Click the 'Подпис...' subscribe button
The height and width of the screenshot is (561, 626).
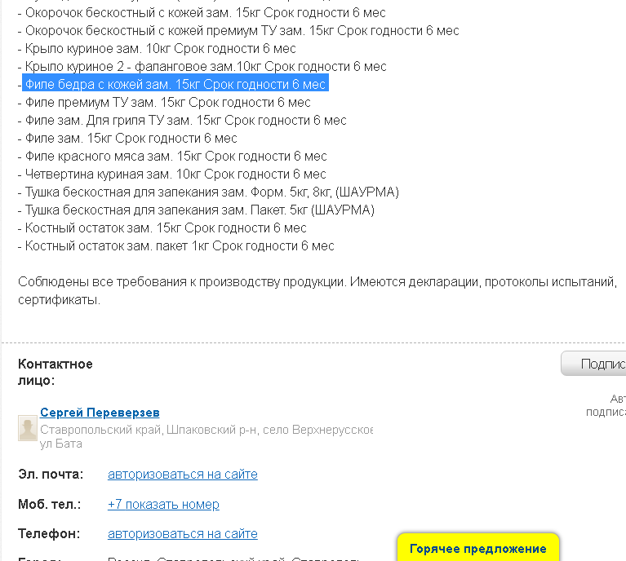[593, 364]
